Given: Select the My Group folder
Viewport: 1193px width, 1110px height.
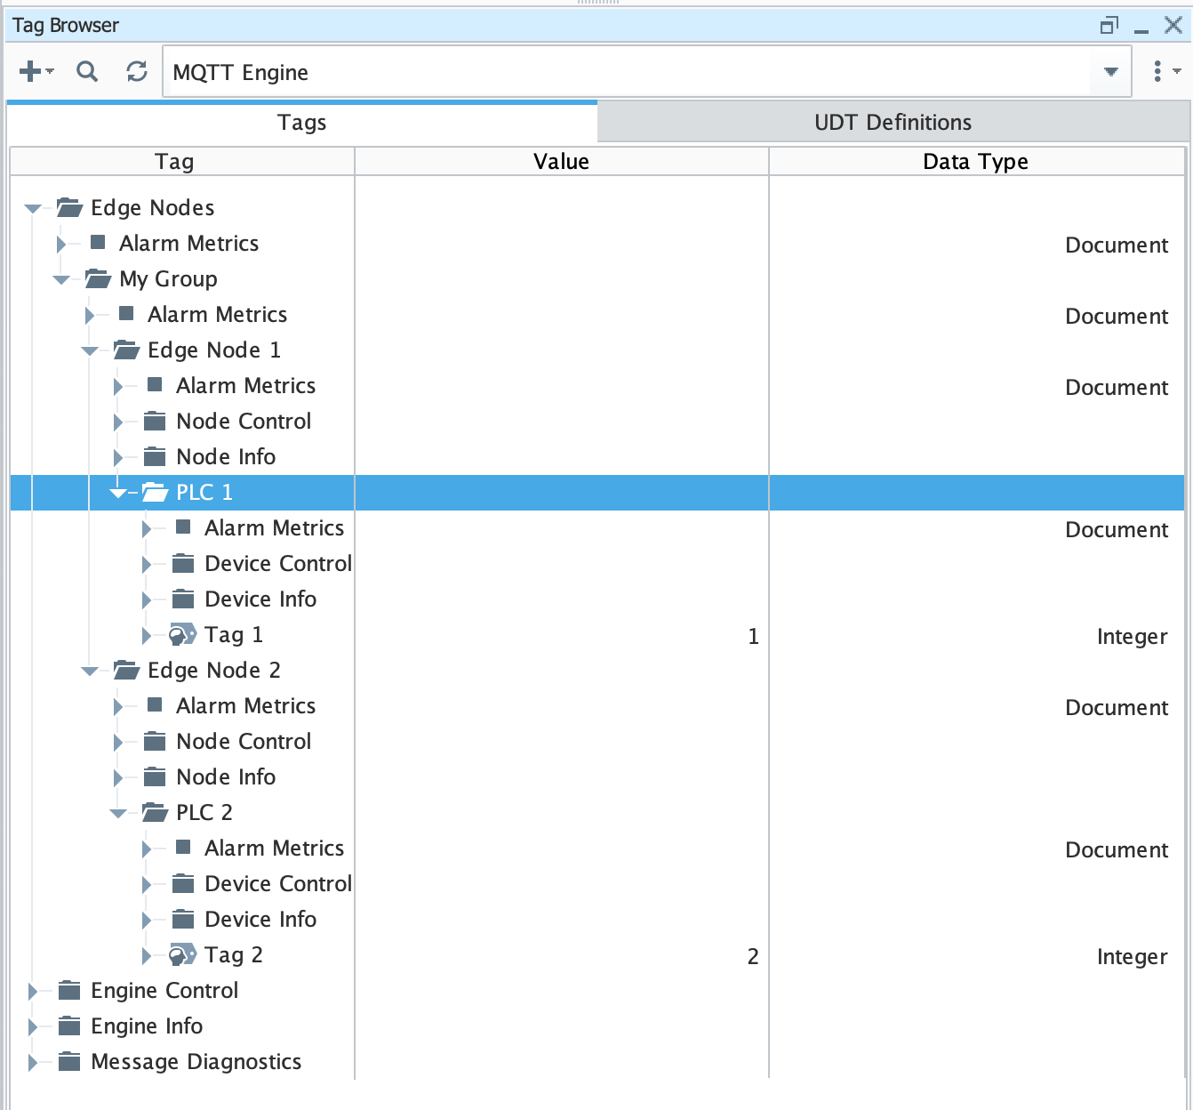Looking at the screenshot, I should coord(168,279).
